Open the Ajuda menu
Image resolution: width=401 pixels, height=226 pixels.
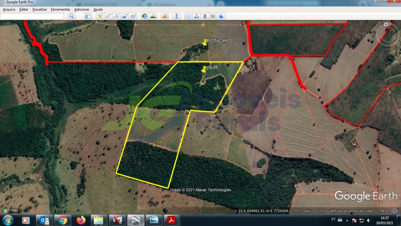pyautogui.click(x=98, y=9)
